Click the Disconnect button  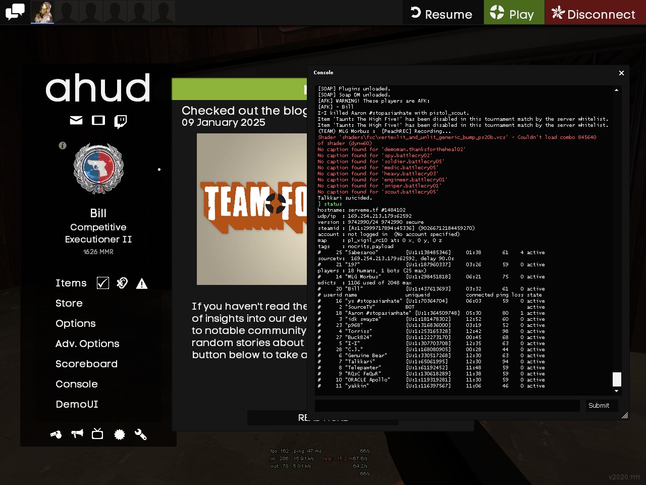click(595, 13)
